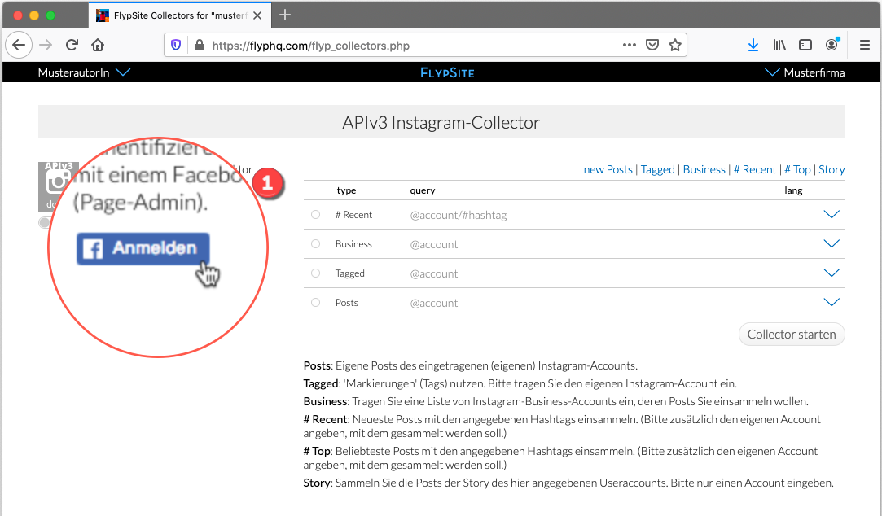Select the Posts row radio button
Screen dimensions: 882x516
click(x=315, y=303)
